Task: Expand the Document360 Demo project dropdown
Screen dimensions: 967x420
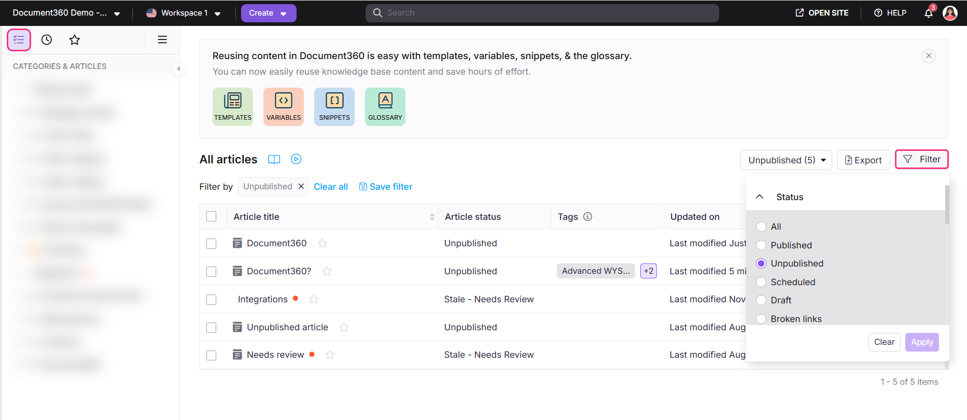Action: tap(66, 13)
